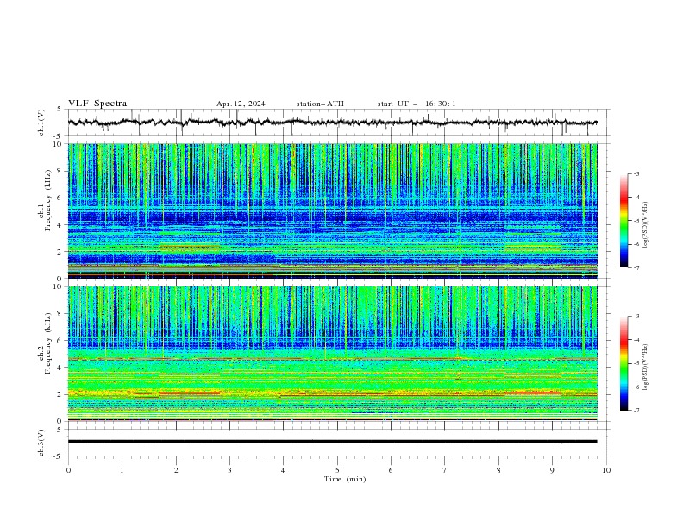Click time axis tick label "9"

(x=552, y=470)
